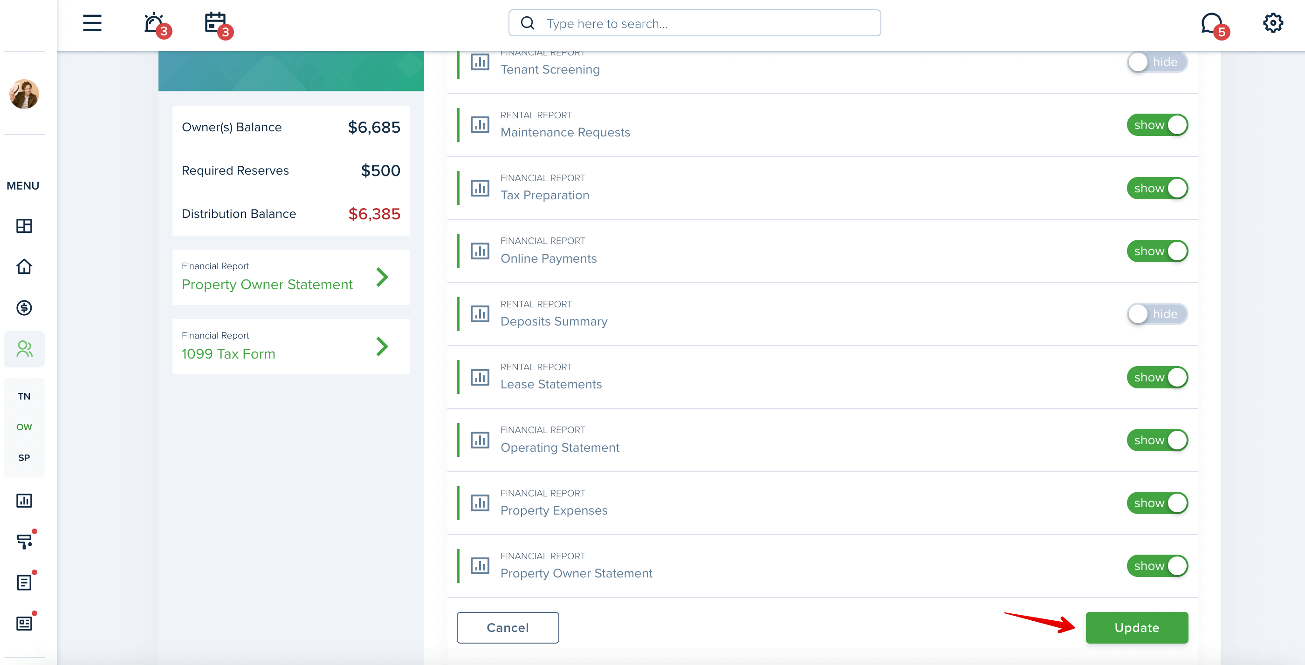Click the Update button
This screenshot has height=665, width=1305.
1137,628
